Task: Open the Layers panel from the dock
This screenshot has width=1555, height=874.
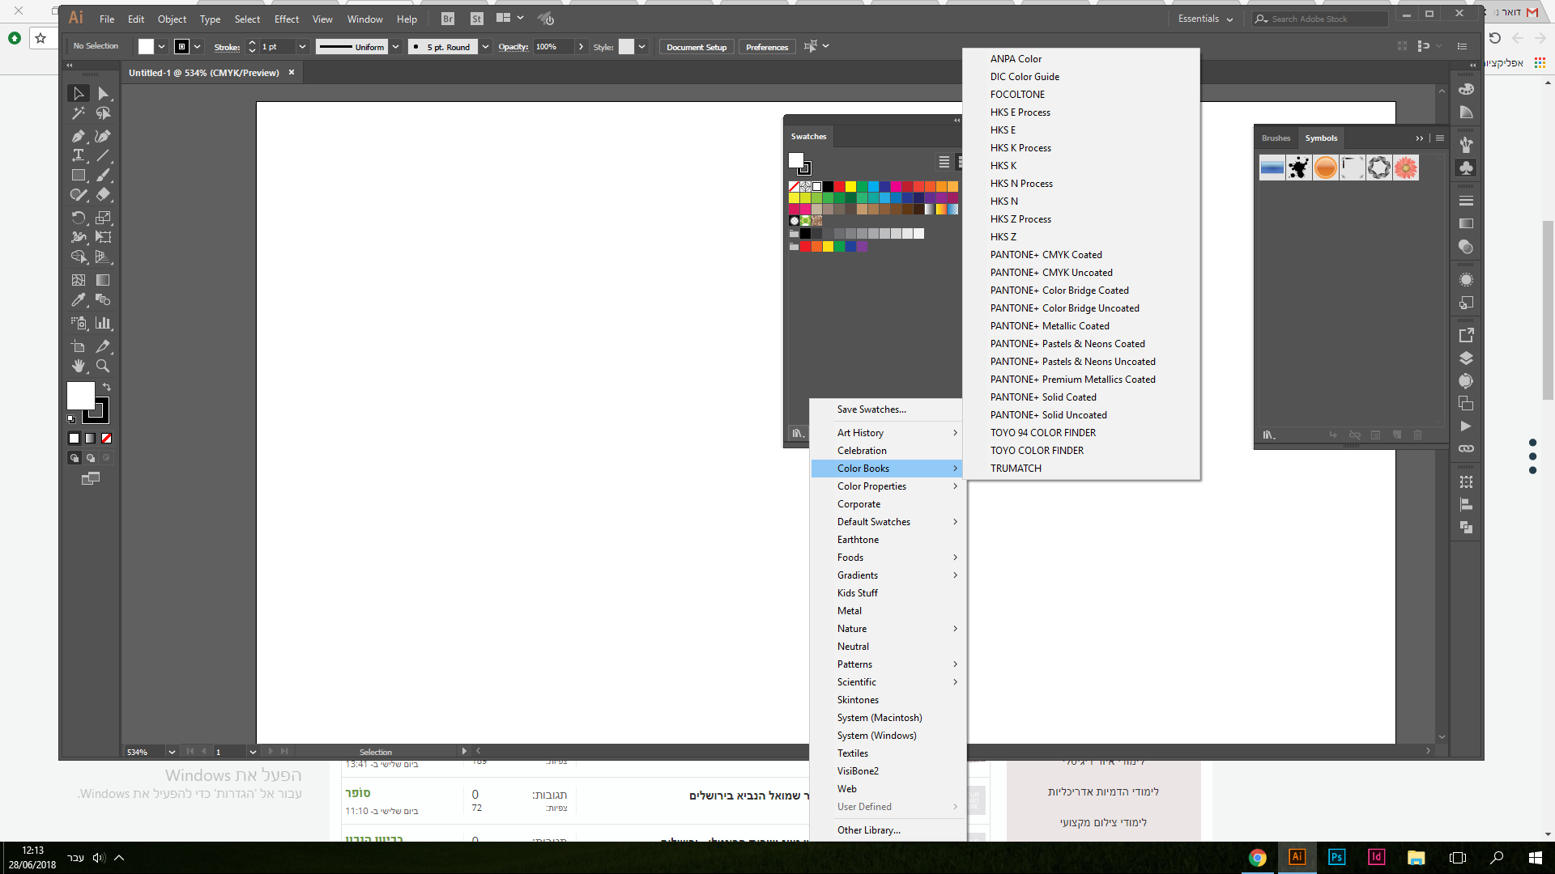Action: (1466, 359)
